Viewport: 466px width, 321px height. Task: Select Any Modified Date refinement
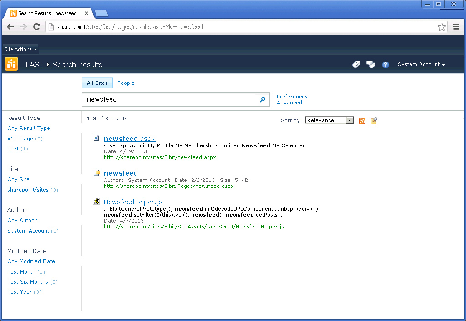pyautogui.click(x=31, y=261)
